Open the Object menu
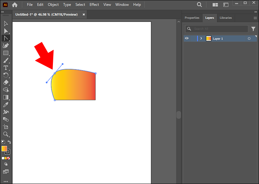The width and height of the screenshot is (259, 184). (53, 5)
